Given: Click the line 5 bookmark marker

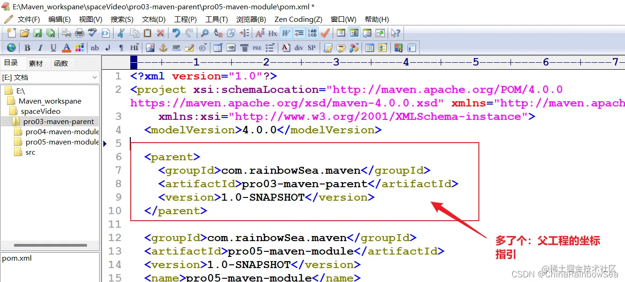Looking at the screenshot, I should (105, 144).
